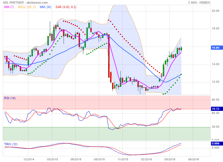Click the 08/2016 date axis label
223x162 pixels.
click(x=193, y=159)
